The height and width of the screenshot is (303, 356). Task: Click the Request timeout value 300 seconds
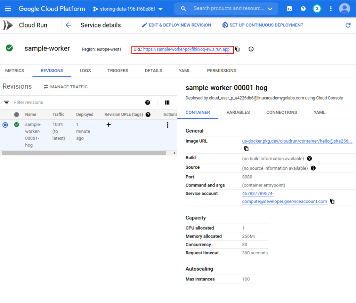pos(255,253)
